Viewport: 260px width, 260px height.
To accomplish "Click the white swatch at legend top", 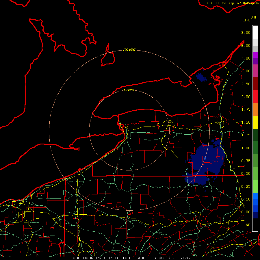I will point(255,32).
